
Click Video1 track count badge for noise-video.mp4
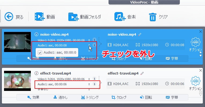[x=94, y=40]
